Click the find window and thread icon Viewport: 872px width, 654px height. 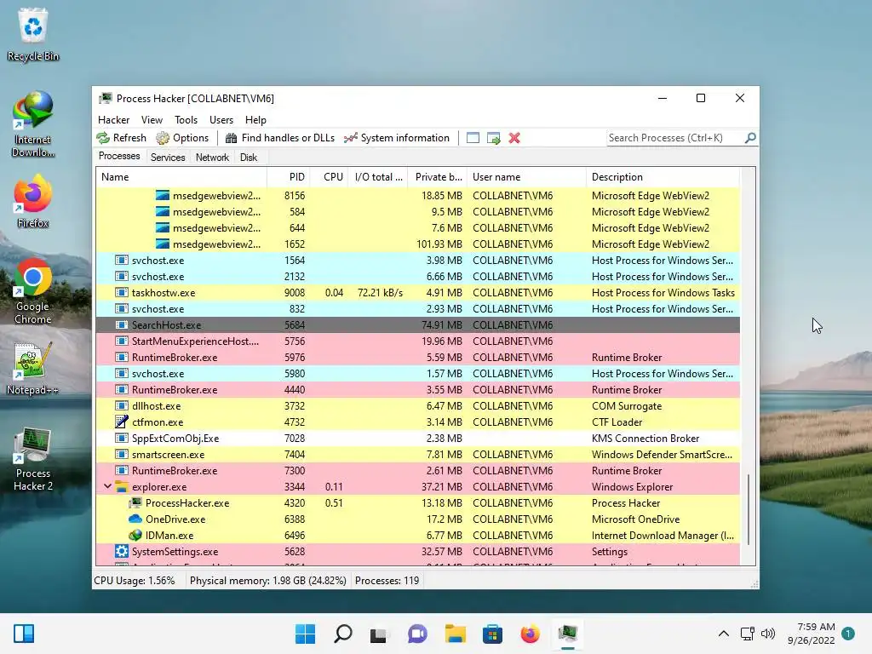(x=493, y=138)
